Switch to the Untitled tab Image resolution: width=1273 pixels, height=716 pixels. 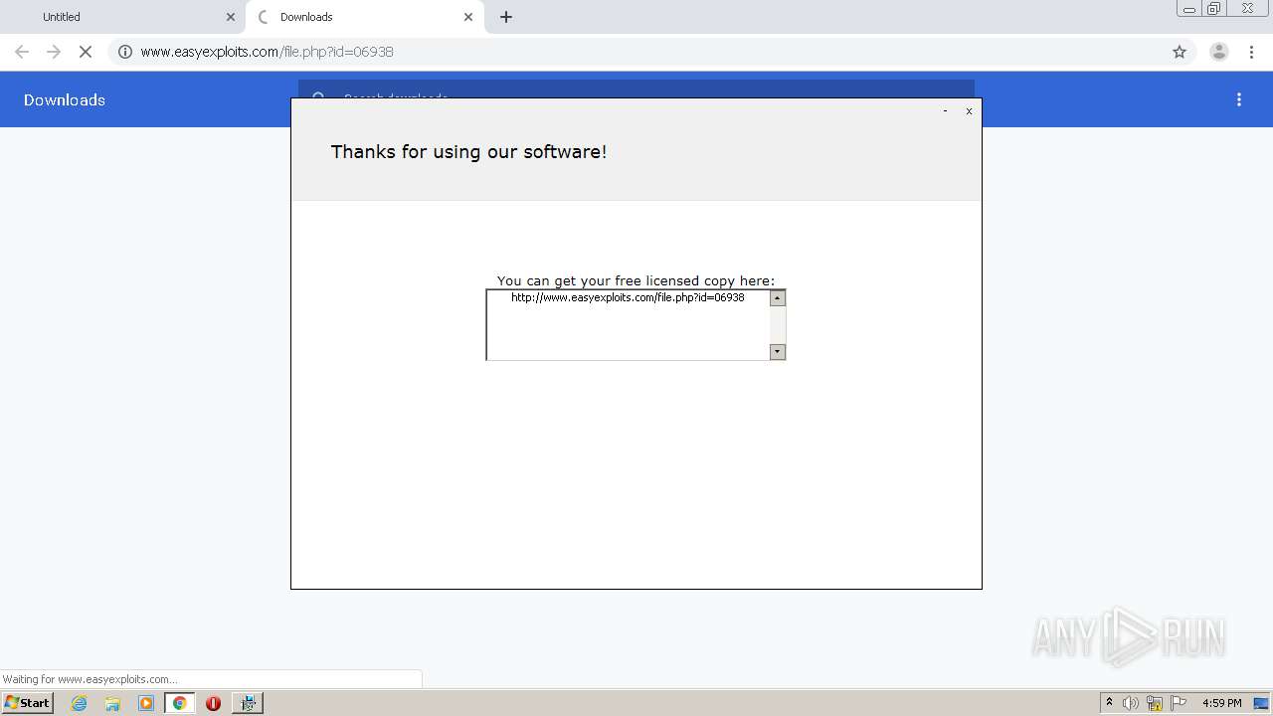[x=122, y=17]
